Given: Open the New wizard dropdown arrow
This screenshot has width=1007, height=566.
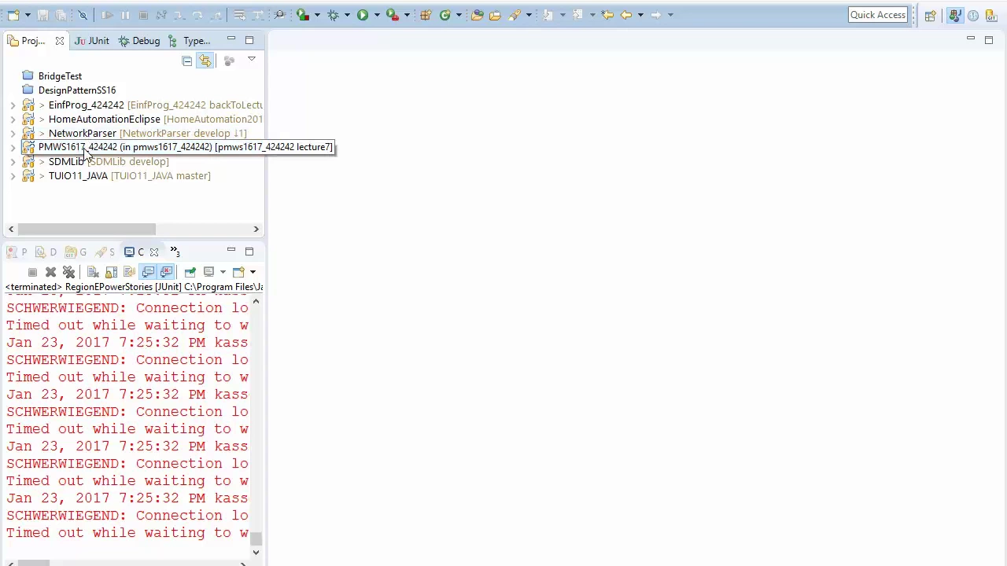Looking at the screenshot, I should (28, 15).
